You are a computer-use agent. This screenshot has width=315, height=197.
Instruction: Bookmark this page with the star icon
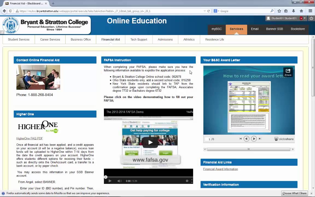pos(279,11)
